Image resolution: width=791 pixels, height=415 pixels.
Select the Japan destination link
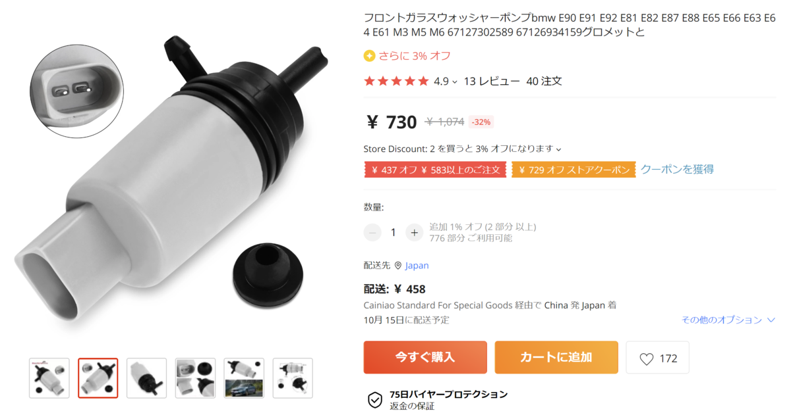417,266
